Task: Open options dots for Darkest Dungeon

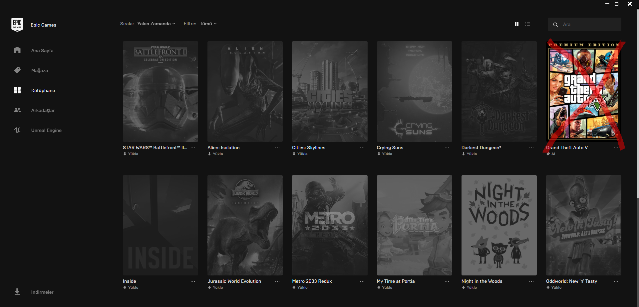Action: (x=531, y=148)
